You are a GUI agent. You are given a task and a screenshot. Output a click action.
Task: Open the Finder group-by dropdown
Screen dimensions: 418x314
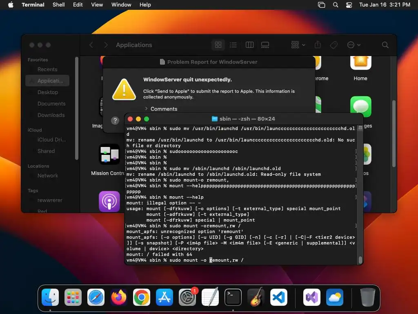click(x=298, y=45)
